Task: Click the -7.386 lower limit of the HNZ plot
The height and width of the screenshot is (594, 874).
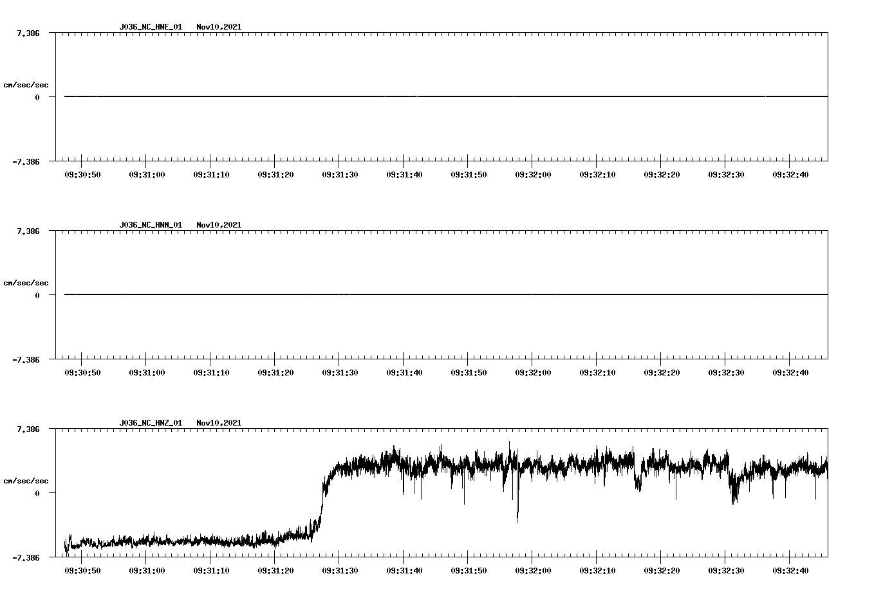Action: 26,557
